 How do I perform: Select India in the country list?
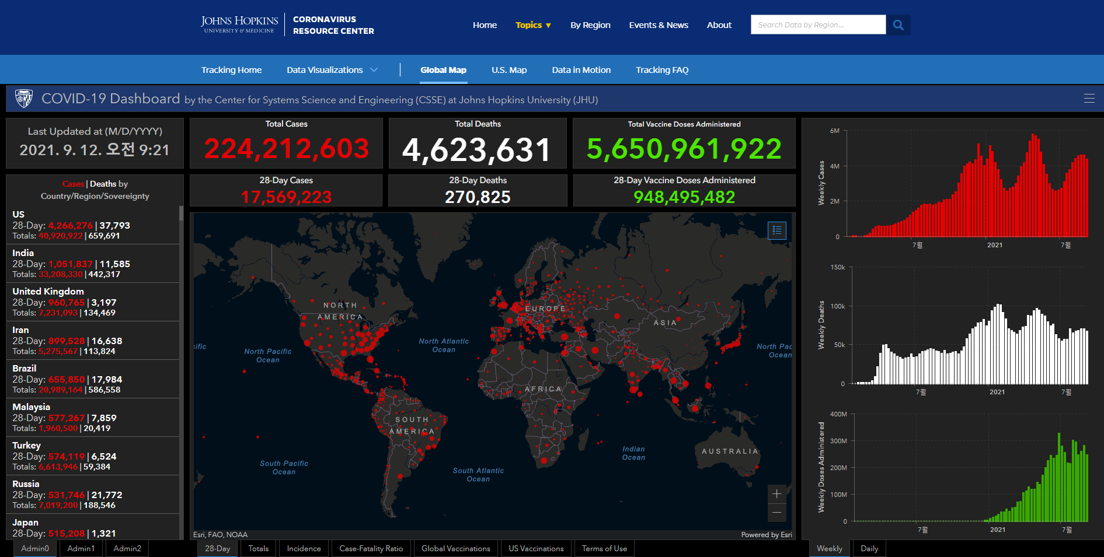92,264
